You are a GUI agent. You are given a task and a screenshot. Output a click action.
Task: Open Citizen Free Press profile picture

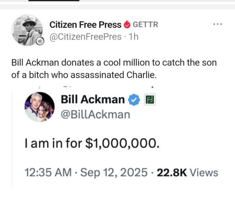27,30
